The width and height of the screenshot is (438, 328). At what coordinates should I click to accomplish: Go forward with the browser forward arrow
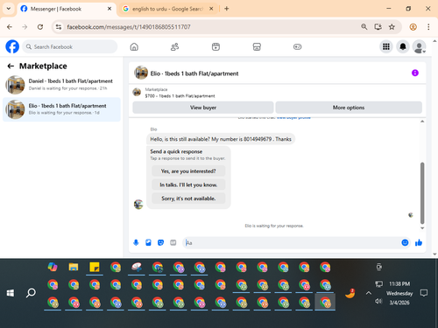pyautogui.click(x=25, y=27)
